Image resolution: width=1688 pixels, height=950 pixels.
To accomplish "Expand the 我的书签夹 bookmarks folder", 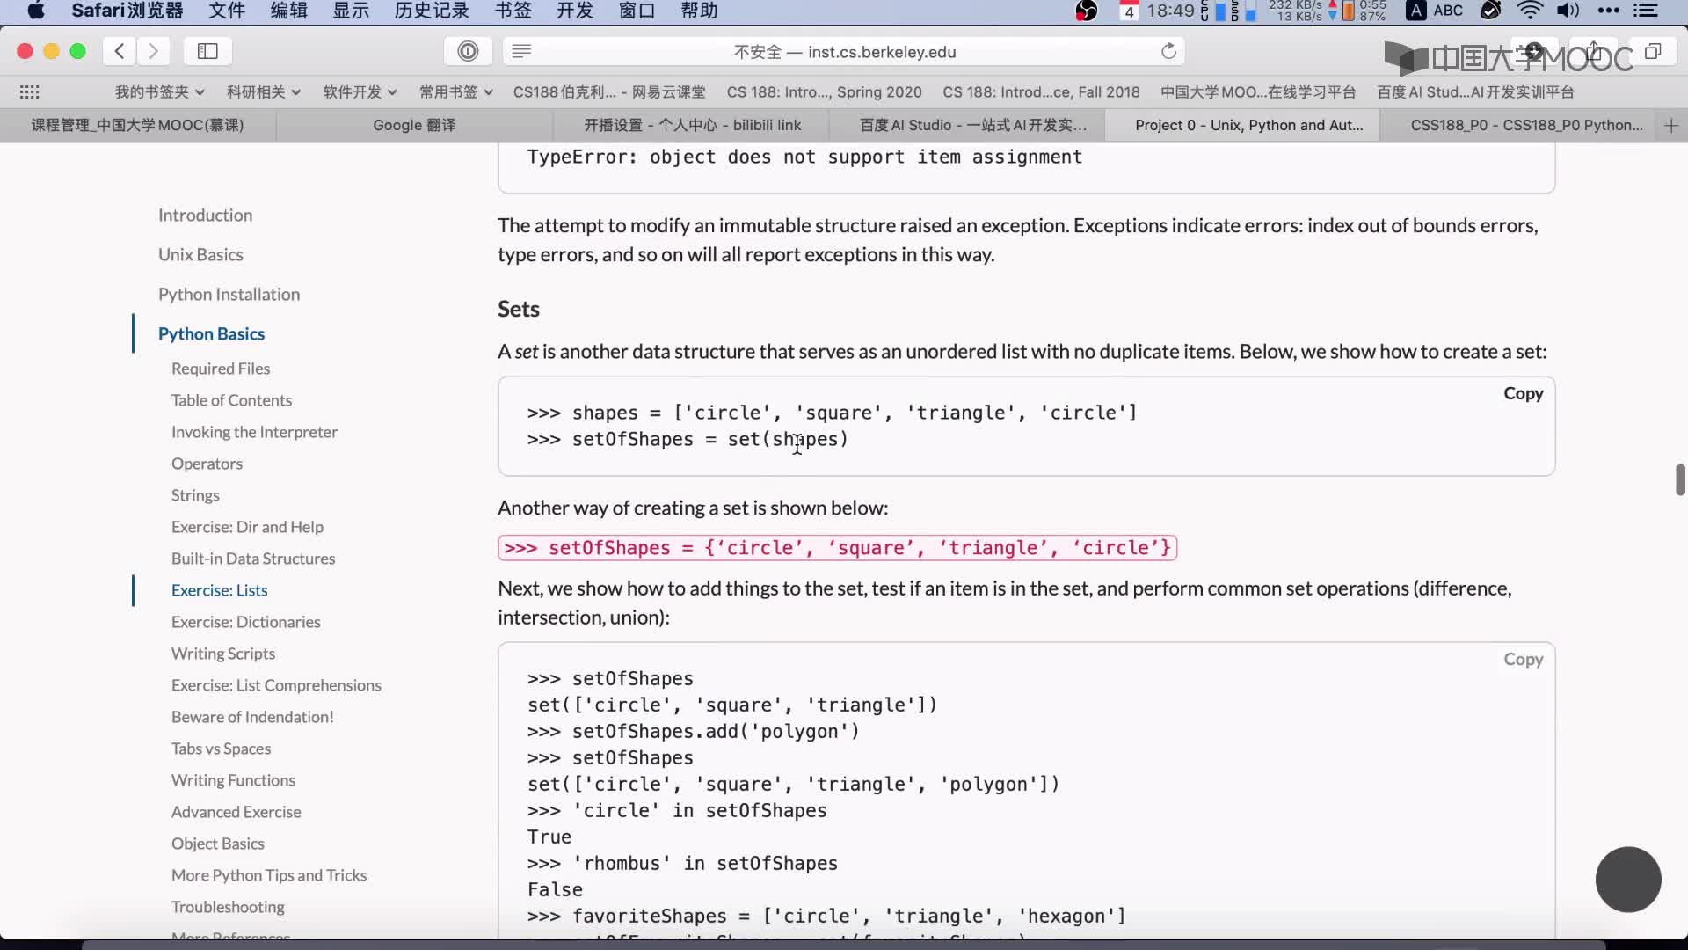I will click(159, 91).
